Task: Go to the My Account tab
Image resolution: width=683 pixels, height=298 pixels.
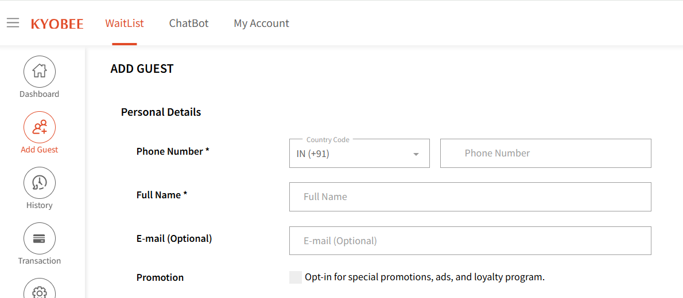Action: (x=261, y=23)
